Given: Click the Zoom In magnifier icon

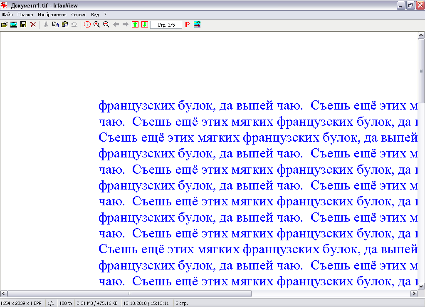Looking at the screenshot, I should (96, 25).
